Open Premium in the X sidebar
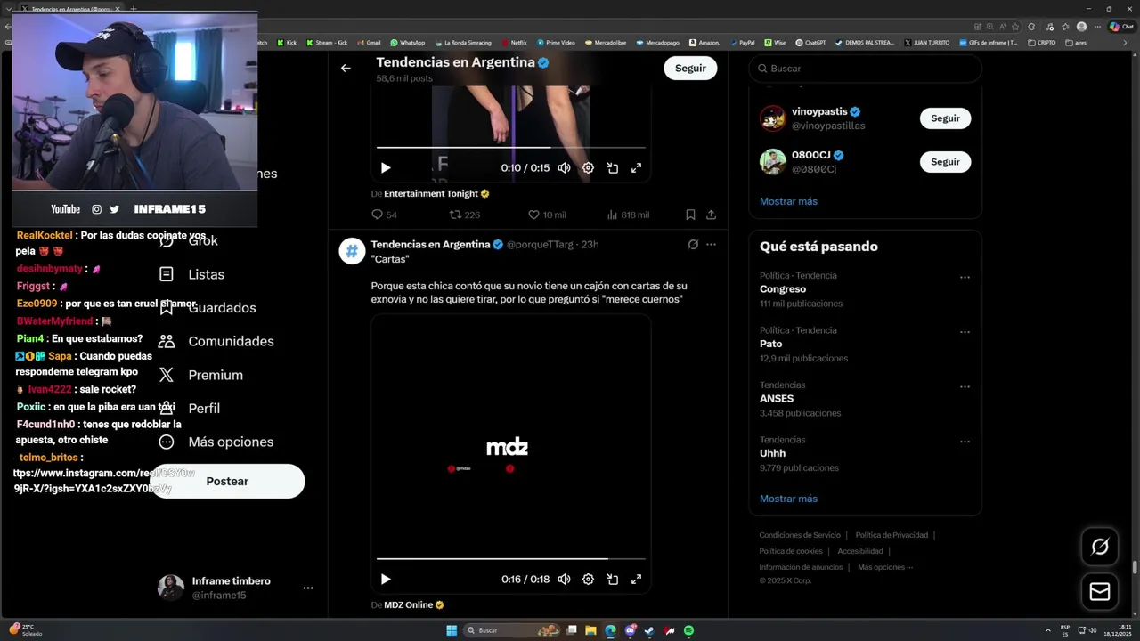 tap(201, 375)
